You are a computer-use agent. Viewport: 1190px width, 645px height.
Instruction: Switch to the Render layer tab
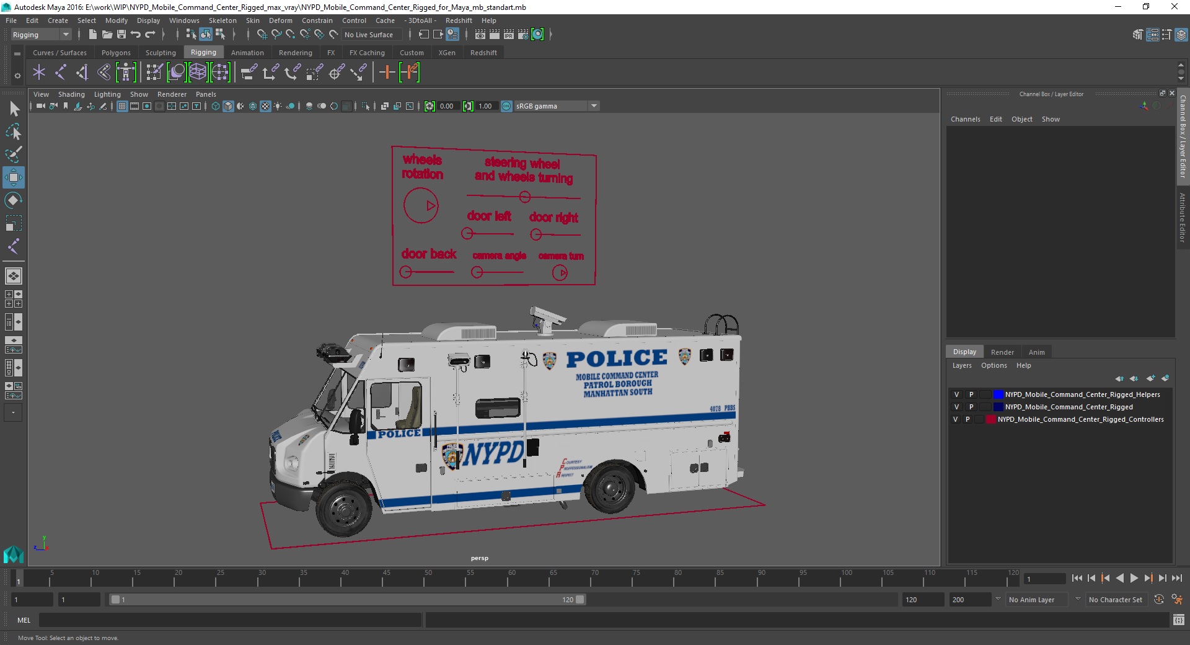pyautogui.click(x=1002, y=352)
